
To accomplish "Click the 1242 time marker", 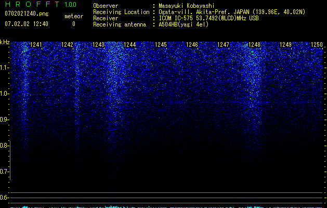I will point(68,45).
